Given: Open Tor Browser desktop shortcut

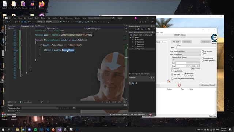Looking at the screenshot, I should (x=23, y=5).
